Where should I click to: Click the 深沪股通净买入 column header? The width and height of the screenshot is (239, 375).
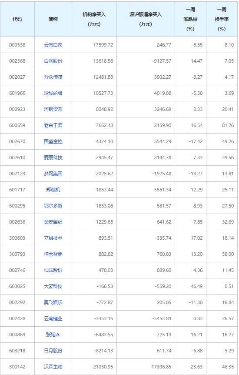pyautogui.click(x=146, y=20)
